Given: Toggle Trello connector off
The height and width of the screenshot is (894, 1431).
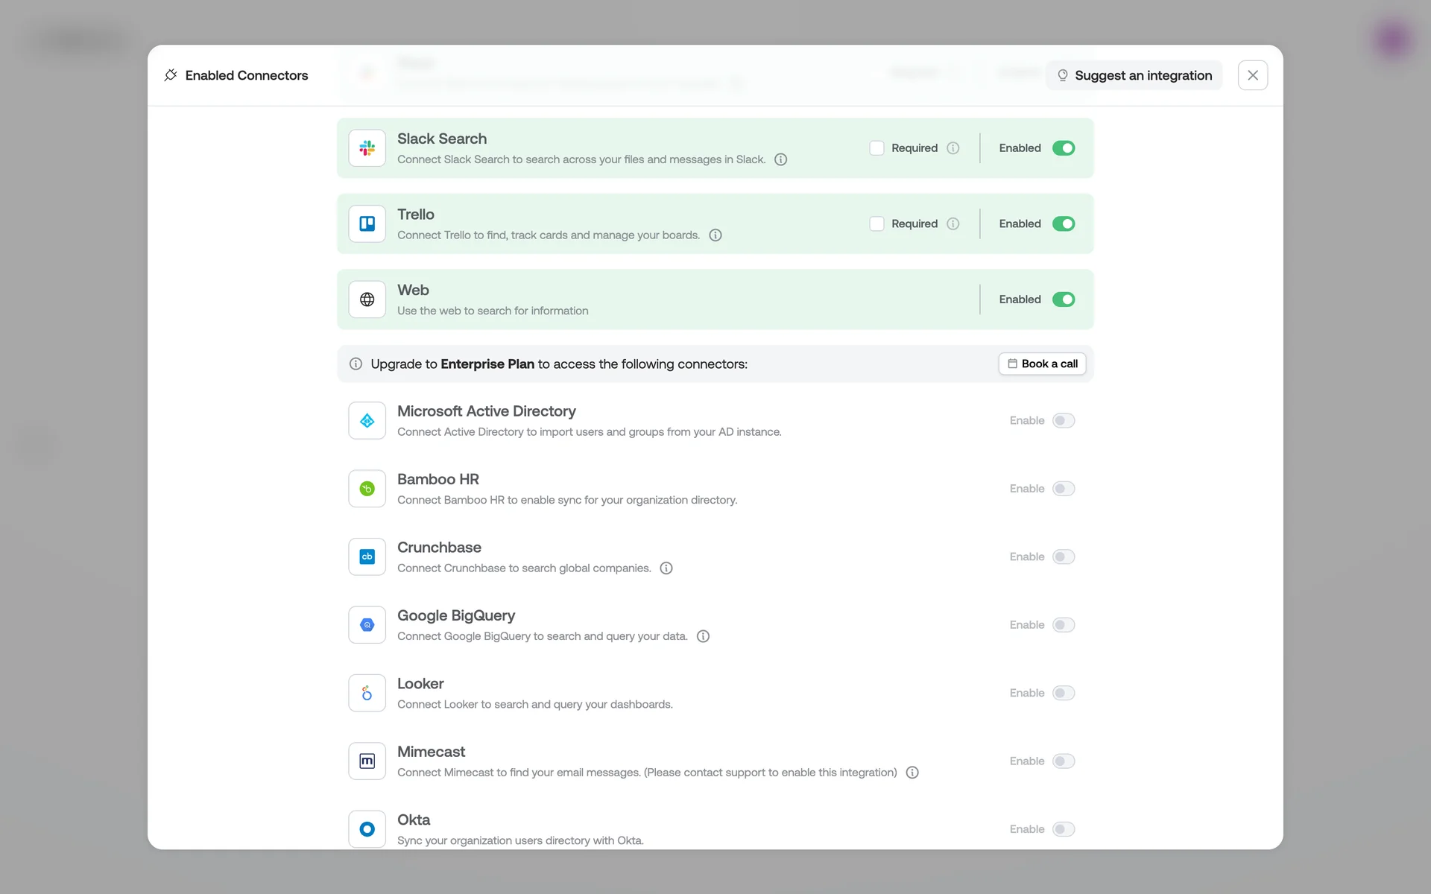Looking at the screenshot, I should [1063, 223].
